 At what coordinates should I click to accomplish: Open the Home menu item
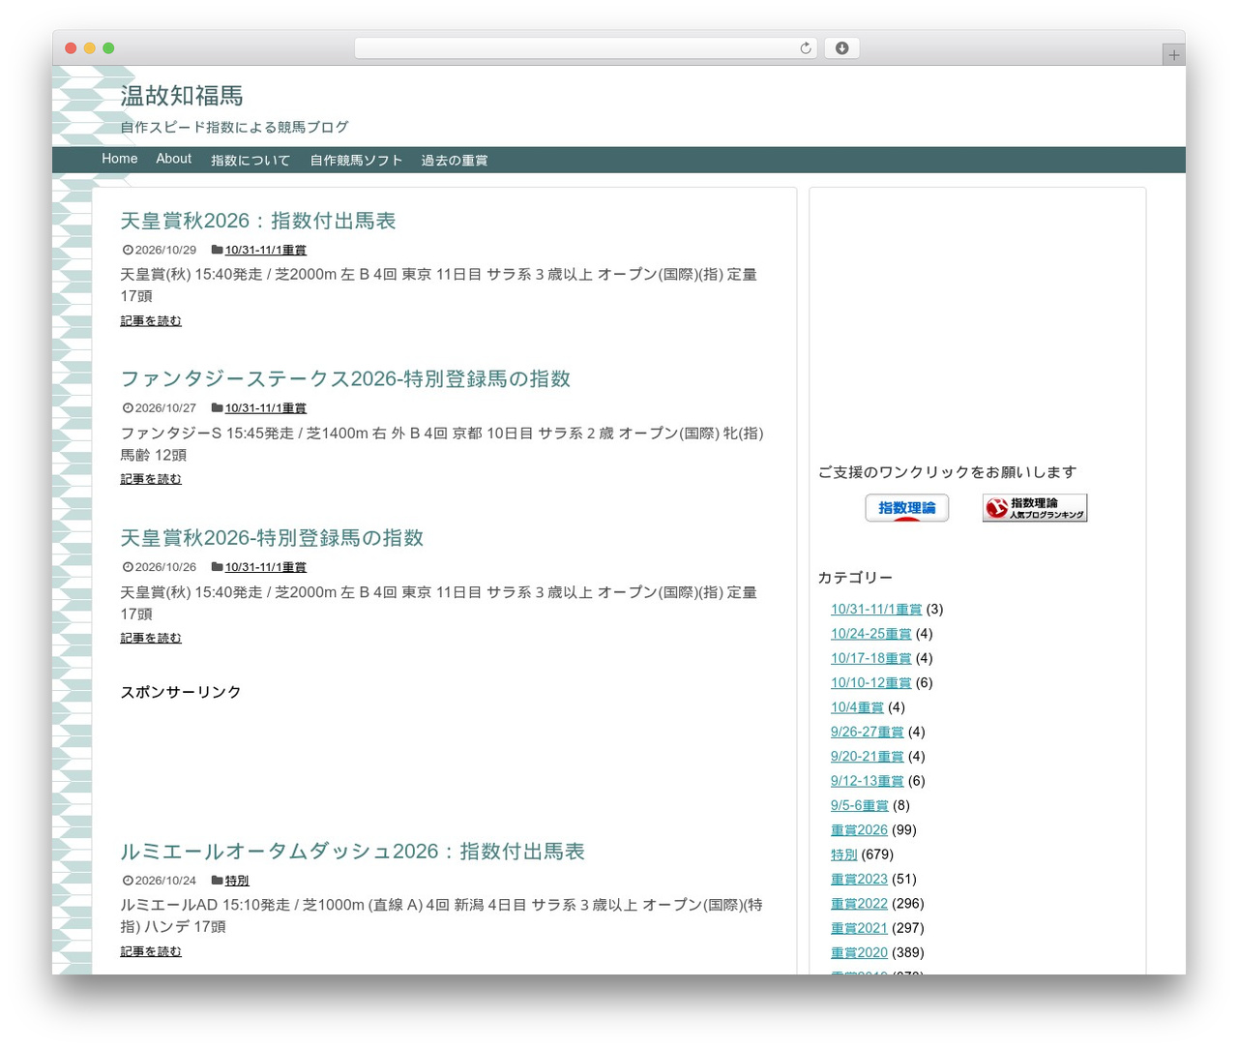[x=120, y=159]
